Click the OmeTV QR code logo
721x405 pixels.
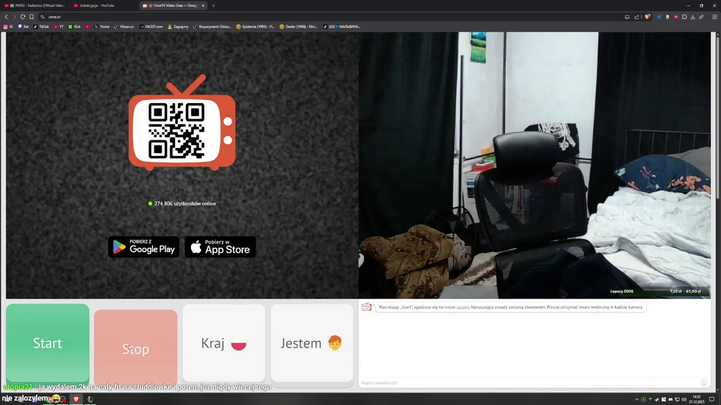point(182,124)
